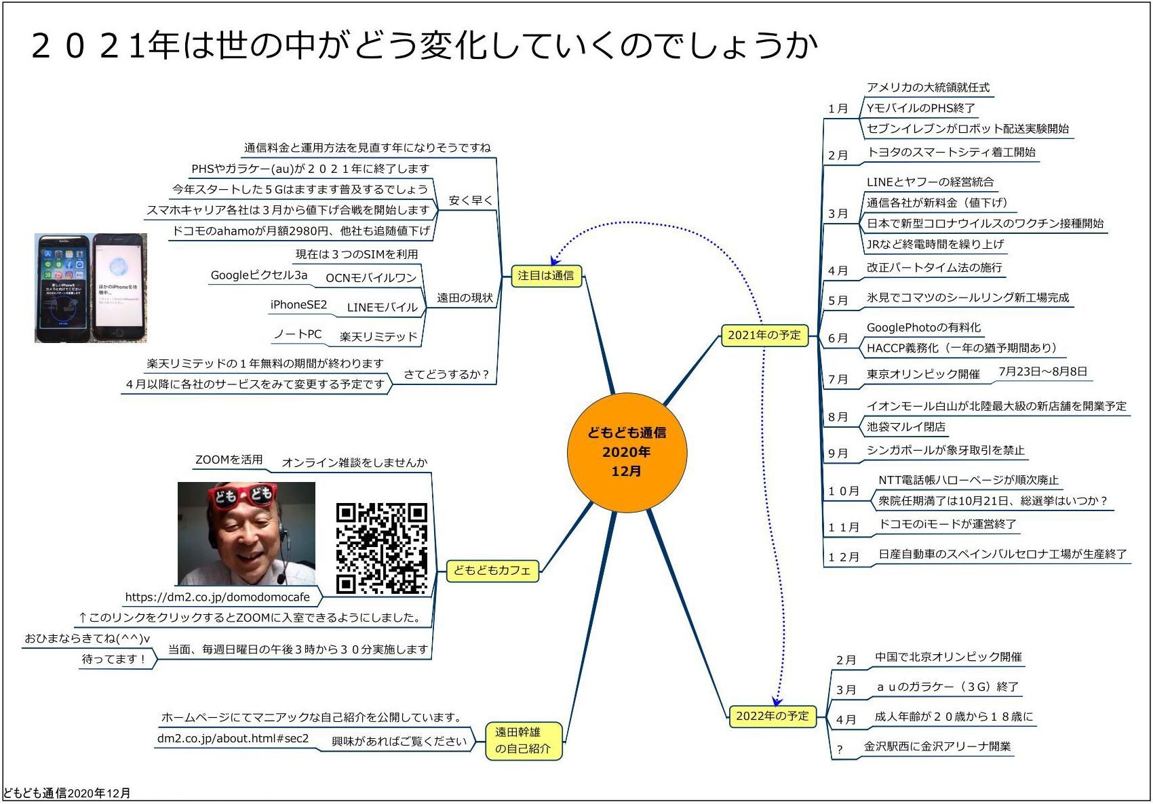
Task: Click text 氷見でコマツのシールリング新工場完成
Action: click(968, 298)
